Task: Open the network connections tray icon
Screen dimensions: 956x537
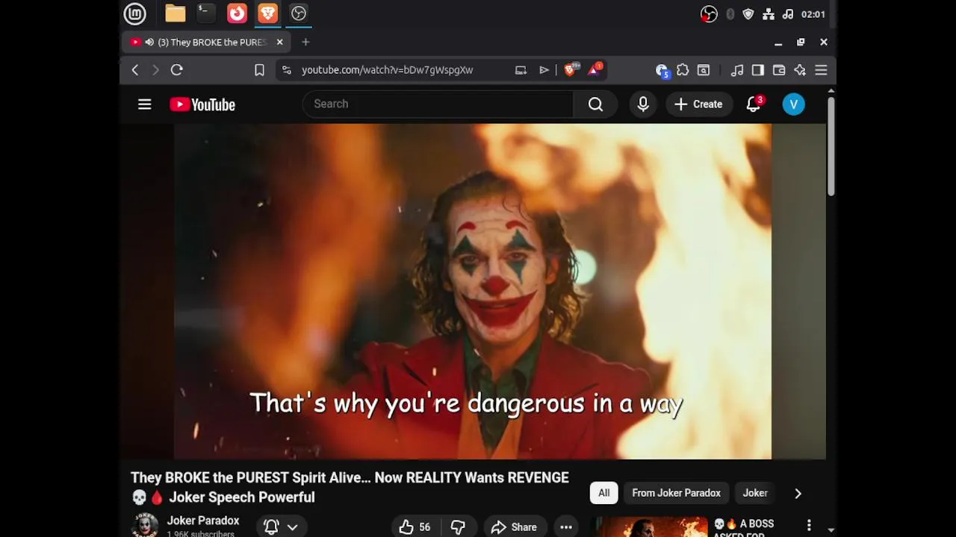Action: pos(769,14)
